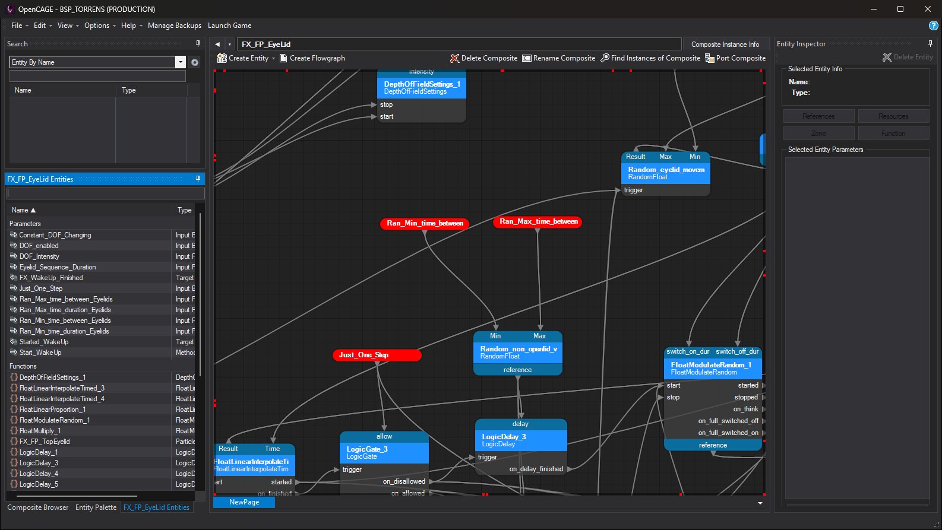Viewport: 942px width, 530px height.
Task: Click the Start_WakeUp parameter icon
Action: (x=14, y=353)
